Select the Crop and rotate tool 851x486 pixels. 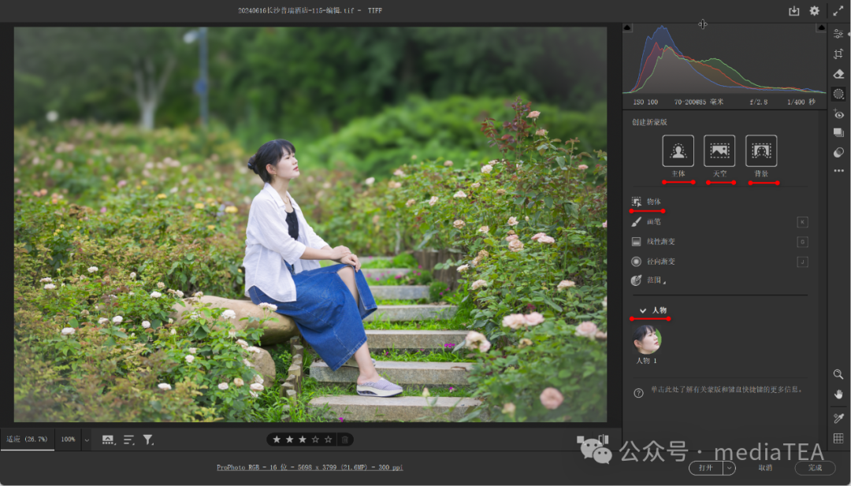click(x=838, y=54)
